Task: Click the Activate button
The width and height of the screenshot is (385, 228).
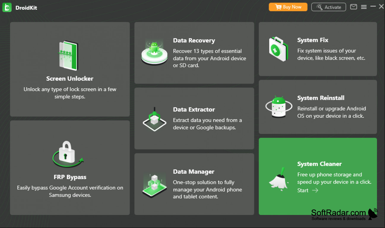Action: [329, 7]
